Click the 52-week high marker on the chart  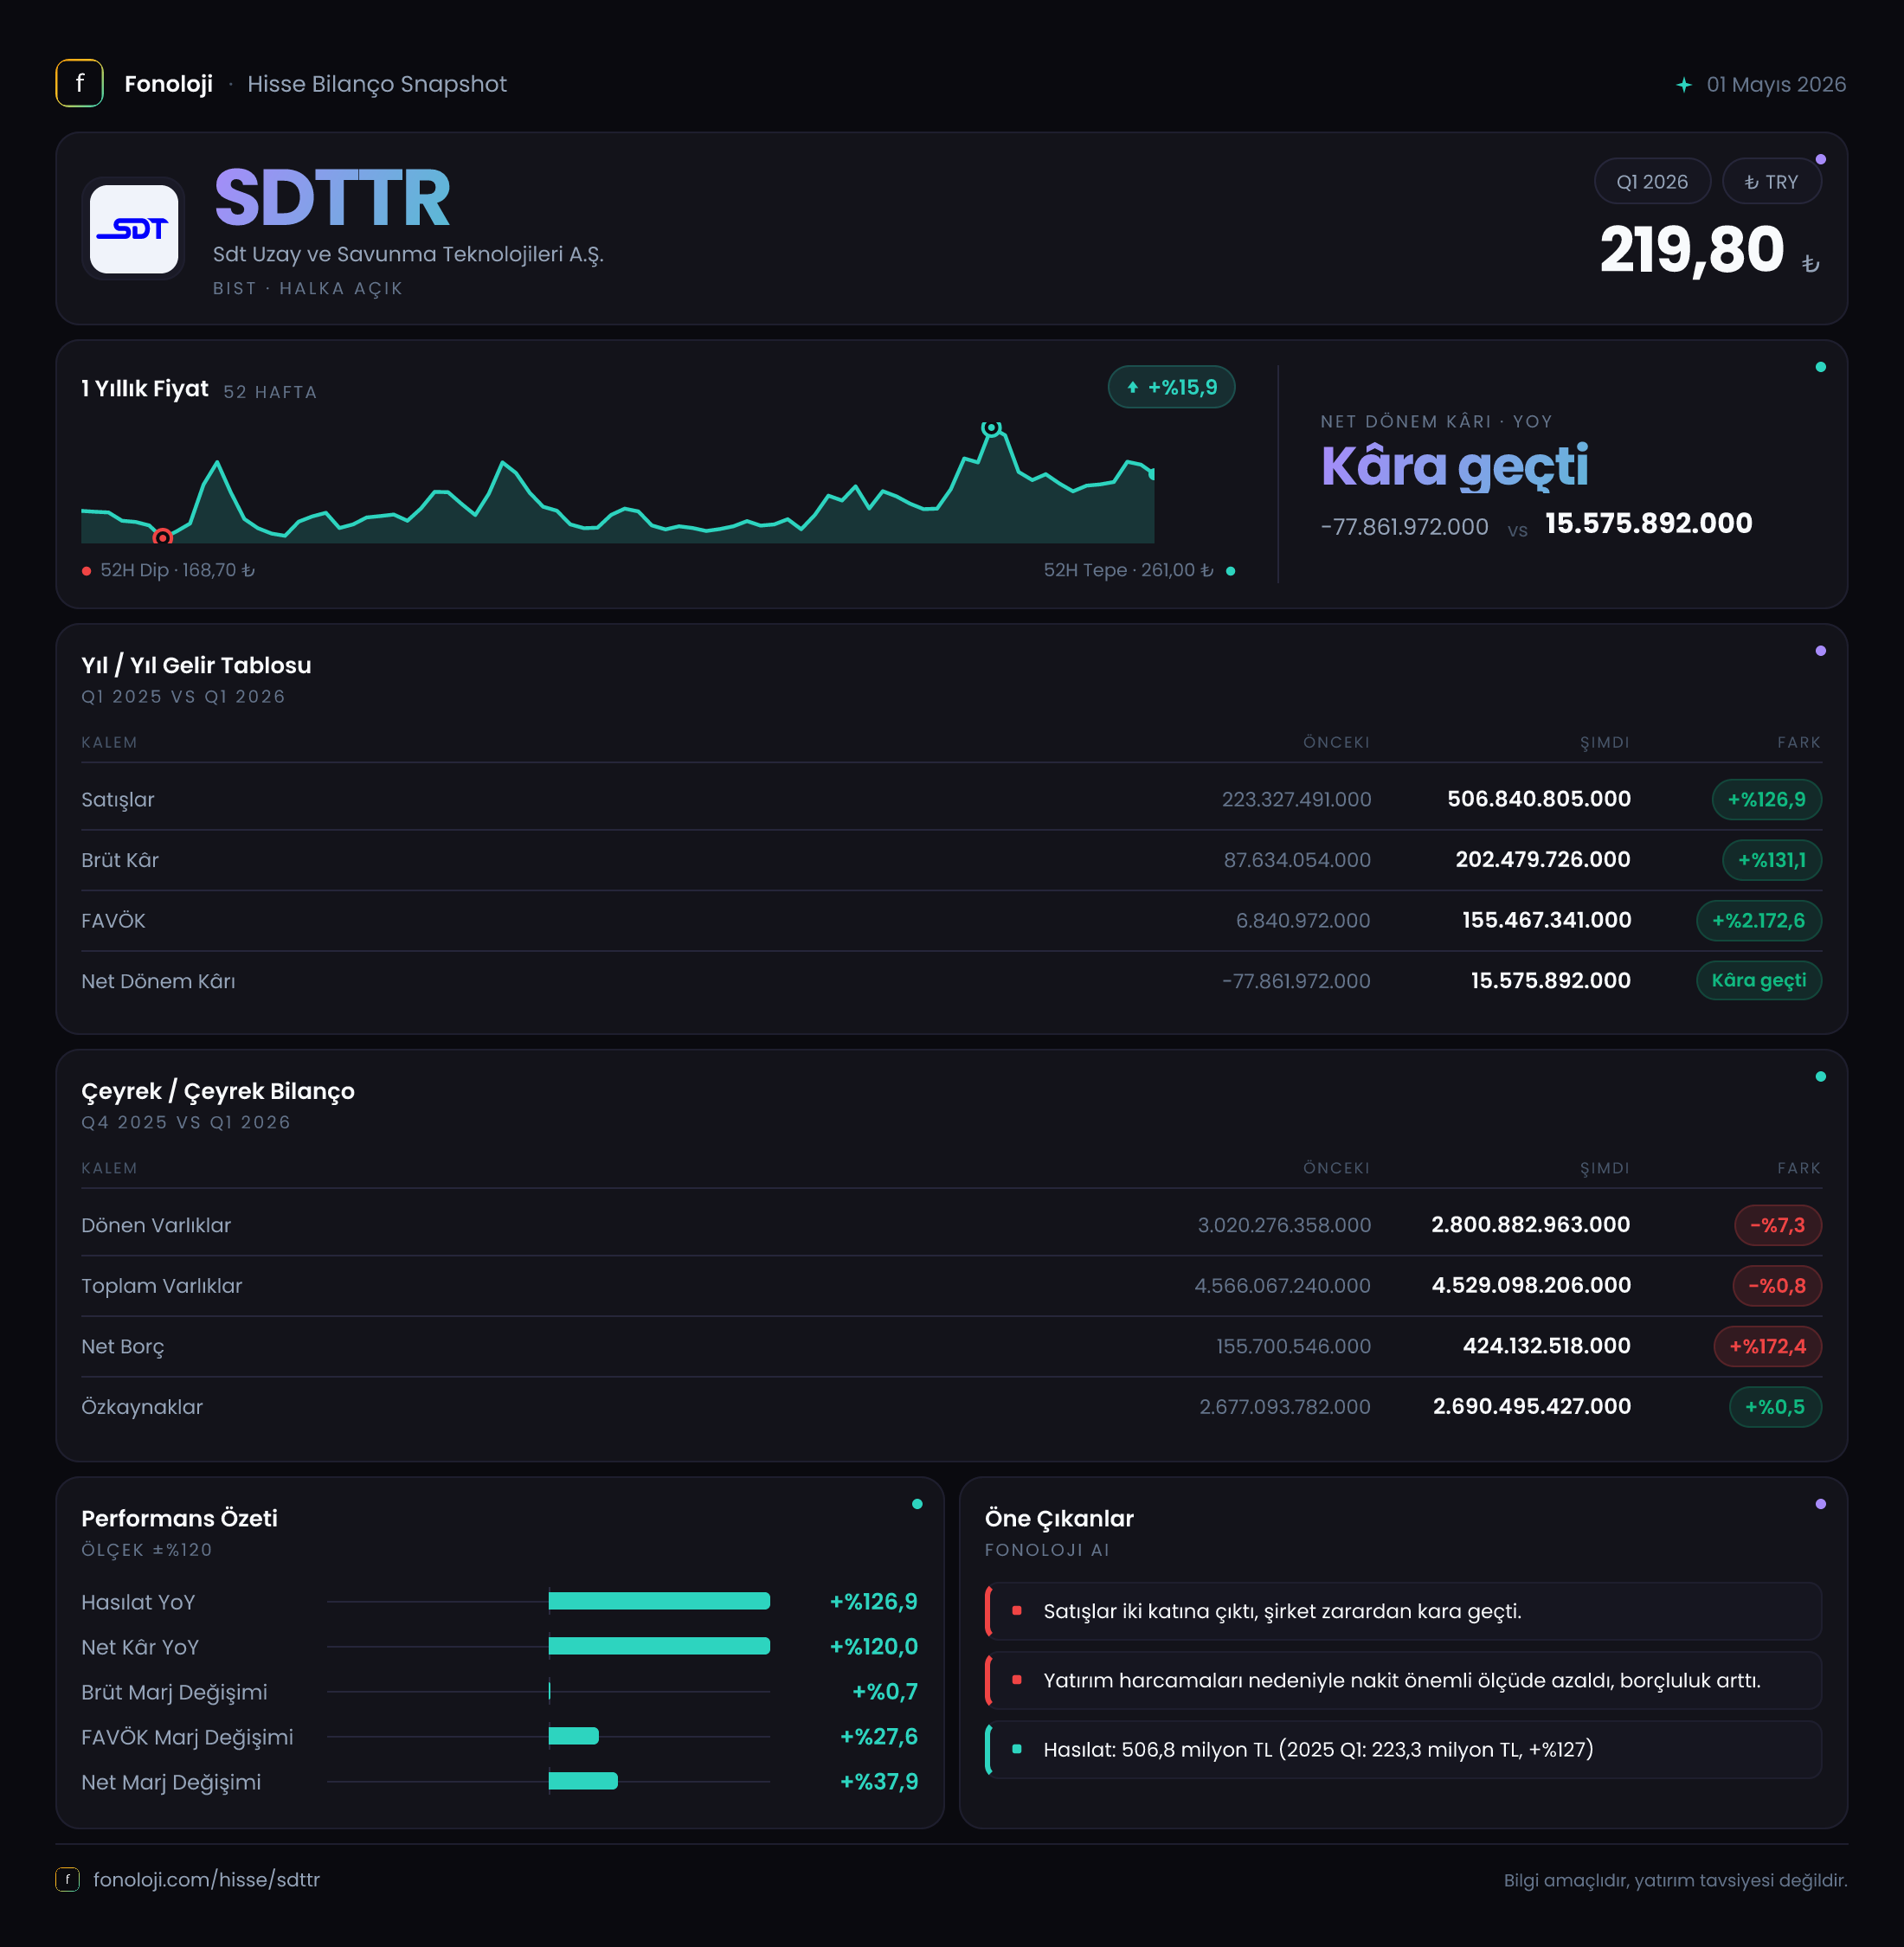(991, 428)
